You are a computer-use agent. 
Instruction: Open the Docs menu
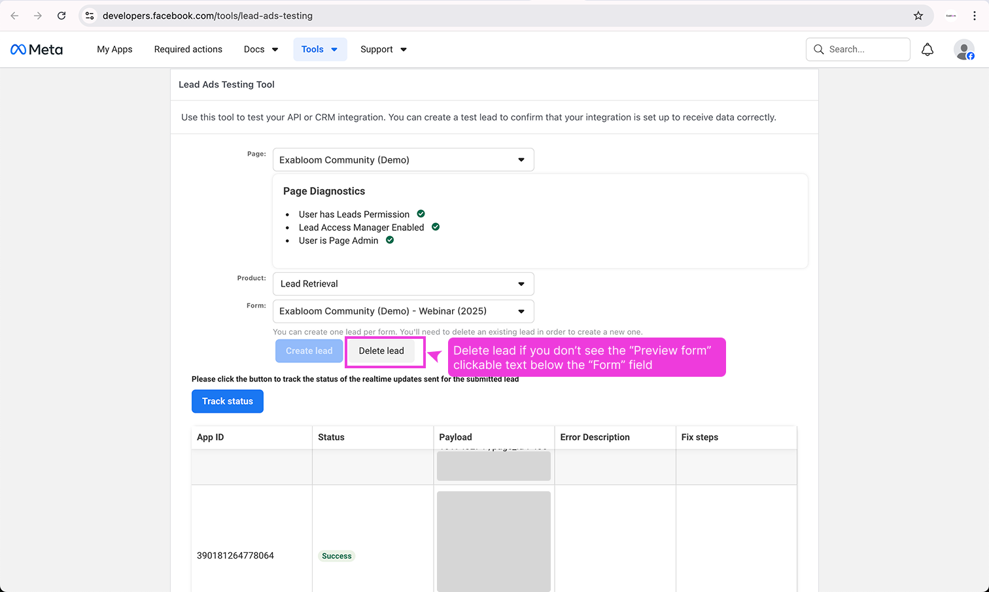260,50
